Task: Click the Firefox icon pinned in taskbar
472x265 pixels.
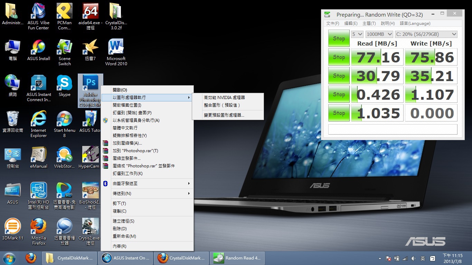Action: point(31,258)
